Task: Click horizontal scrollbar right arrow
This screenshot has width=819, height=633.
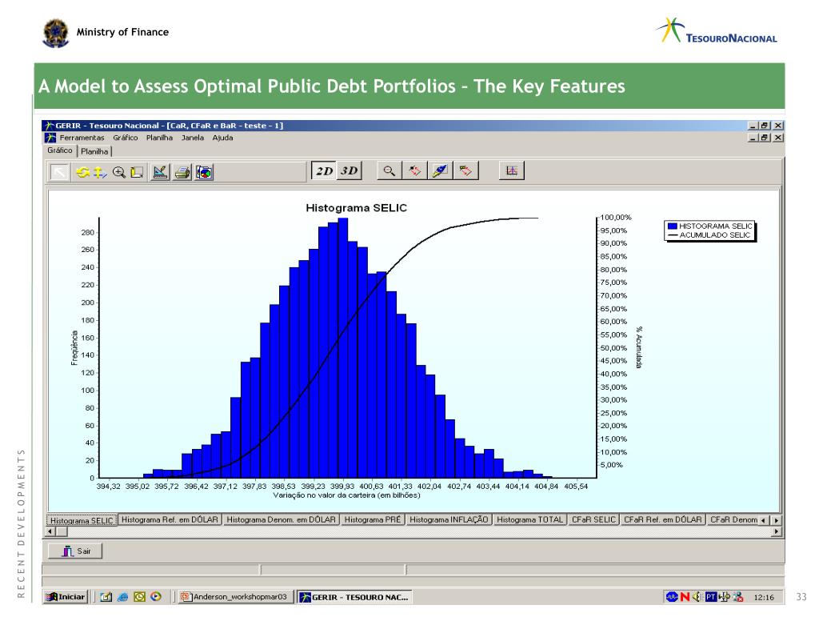Action: click(x=777, y=531)
